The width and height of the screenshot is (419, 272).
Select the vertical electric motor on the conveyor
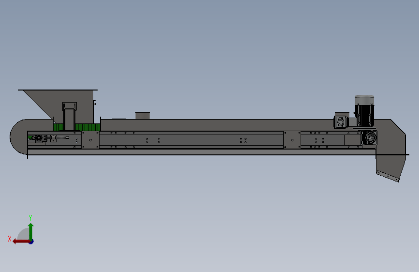tap(364, 110)
